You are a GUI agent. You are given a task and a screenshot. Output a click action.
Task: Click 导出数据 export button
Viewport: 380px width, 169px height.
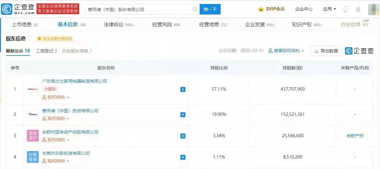click(x=326, y=51)
